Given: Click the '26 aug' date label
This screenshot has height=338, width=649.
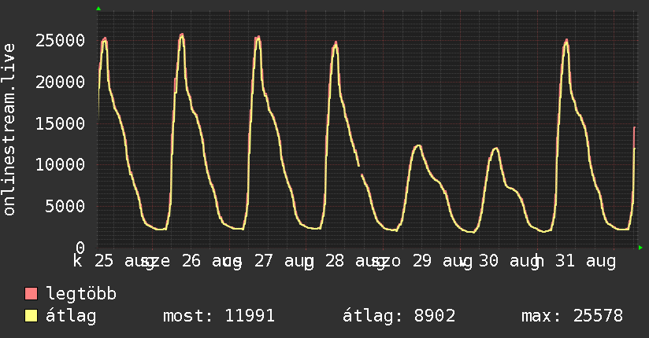Looking at the screenshot, I should 212,261.
